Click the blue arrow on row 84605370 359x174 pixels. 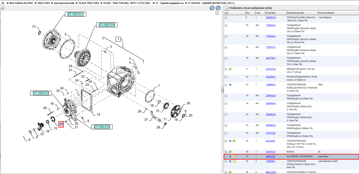(x=230, y=157)
